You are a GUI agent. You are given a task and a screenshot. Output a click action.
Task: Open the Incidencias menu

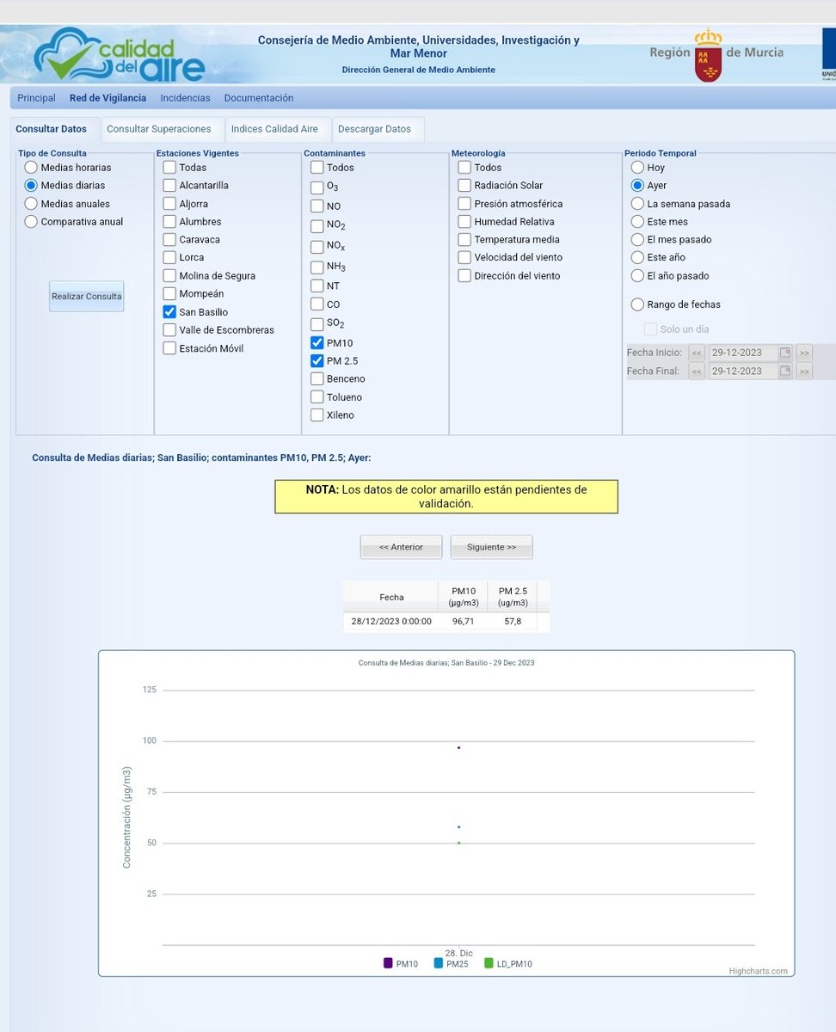(x=185, y=98)
